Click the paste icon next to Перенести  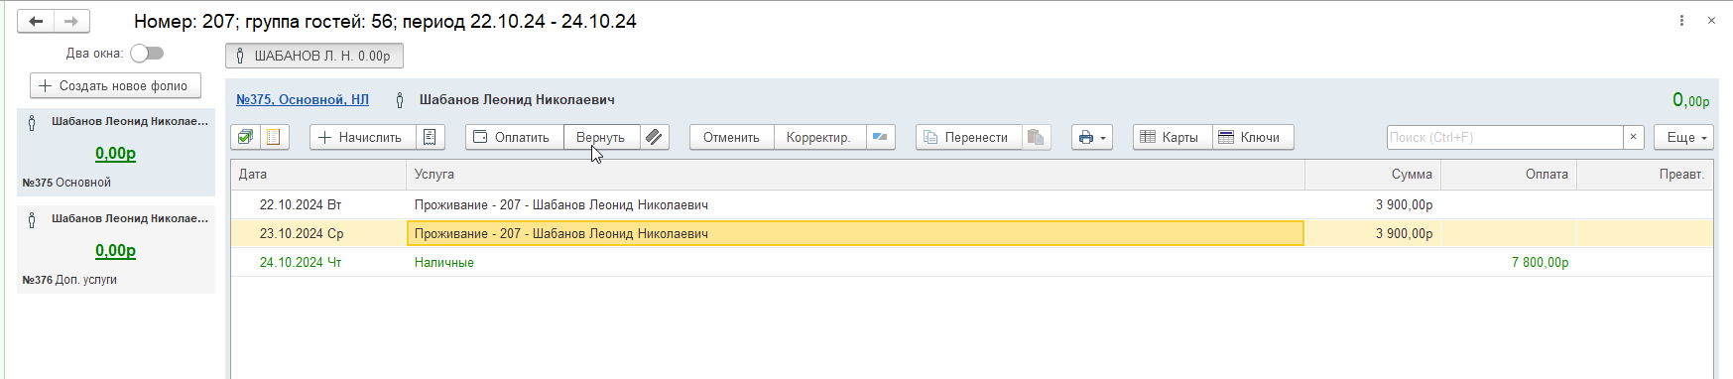click(x=1036, y=137)
